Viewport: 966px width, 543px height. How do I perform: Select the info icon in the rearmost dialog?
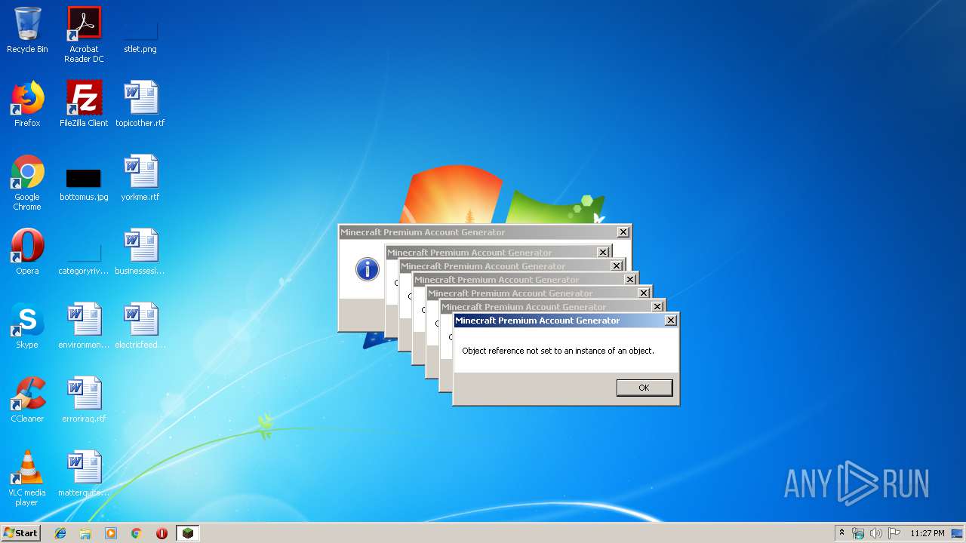click(x=368, y=269)
